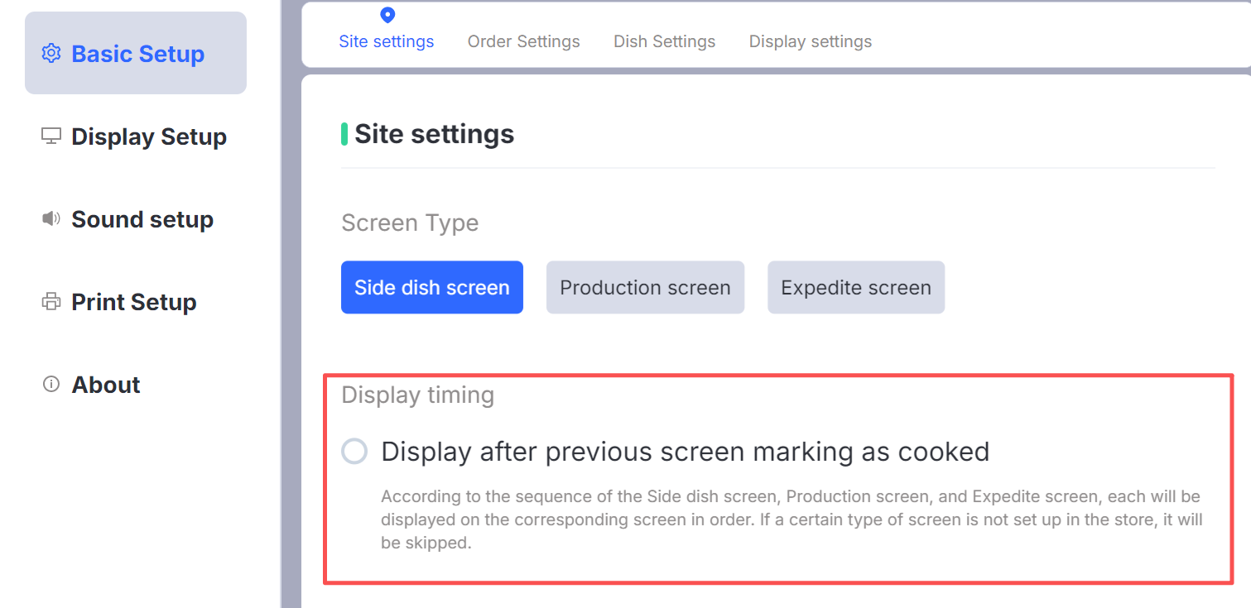Click the 'Display after previous screen marking as cooked' label

[x=685, y=452]
